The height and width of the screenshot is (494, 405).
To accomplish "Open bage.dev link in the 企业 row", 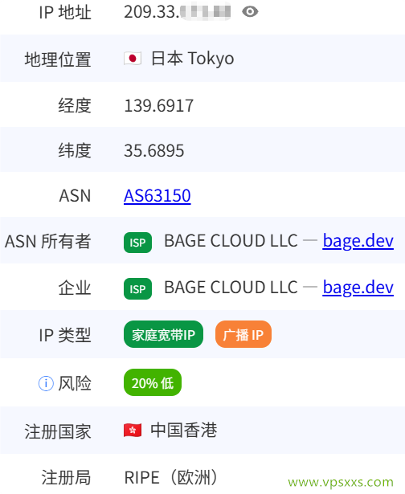I will tap(358, 288).
